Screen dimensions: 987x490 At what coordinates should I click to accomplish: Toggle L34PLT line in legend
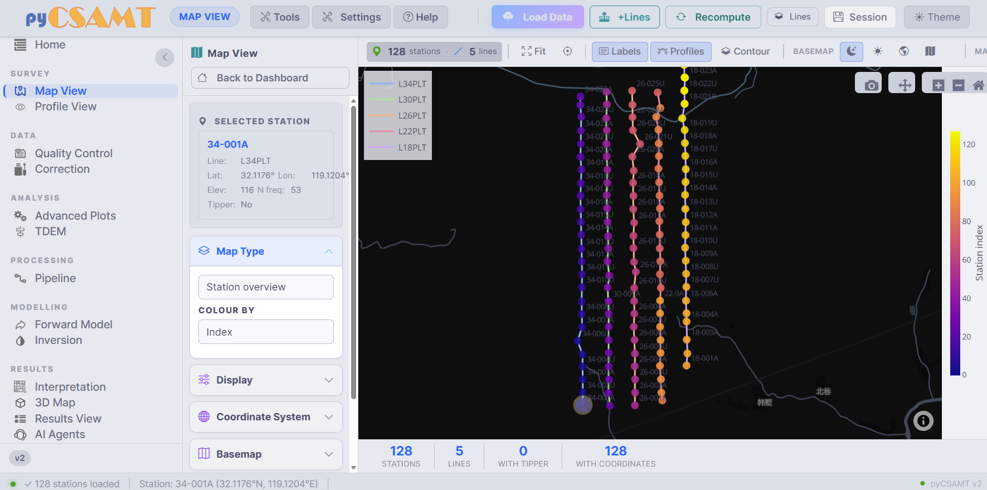pos(398,84)
